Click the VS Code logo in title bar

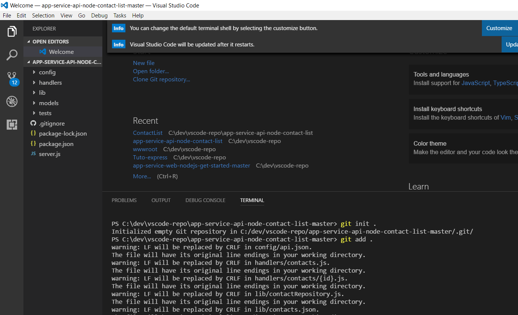(4, 5)
